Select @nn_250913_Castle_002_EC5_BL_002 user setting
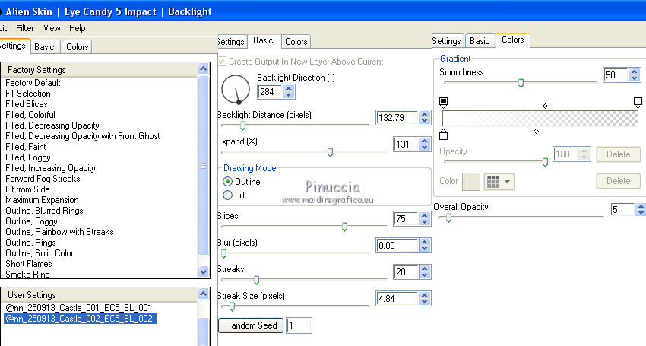 (79, 319)
